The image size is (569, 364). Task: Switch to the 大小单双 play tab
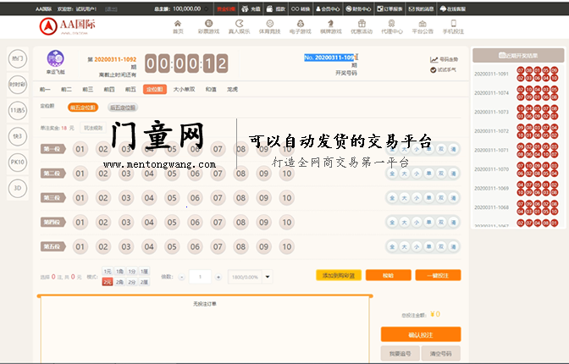[184, 88]
